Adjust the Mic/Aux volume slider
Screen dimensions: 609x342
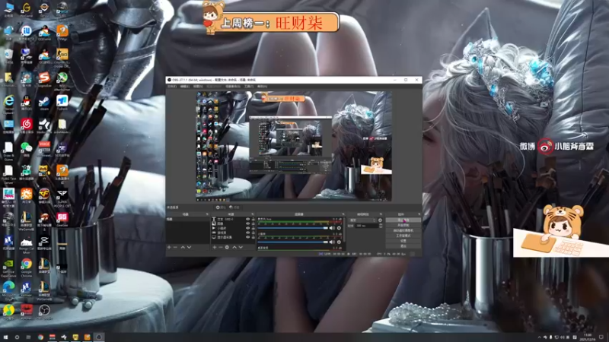tap(293, 228)
